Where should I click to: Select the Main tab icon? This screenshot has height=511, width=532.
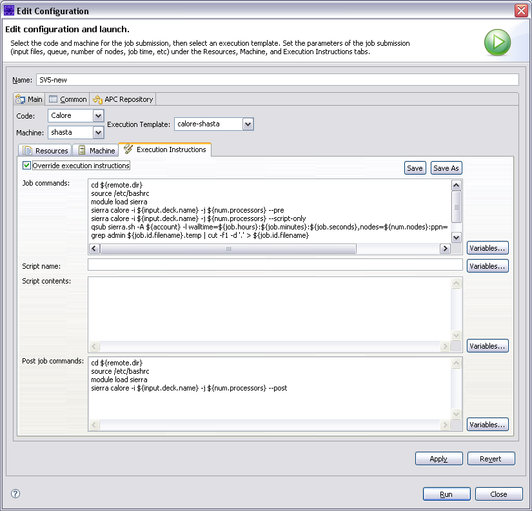(x=20, y=99)
